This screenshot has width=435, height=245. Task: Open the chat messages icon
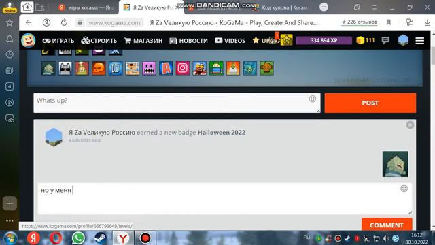(x=385, y=41)
